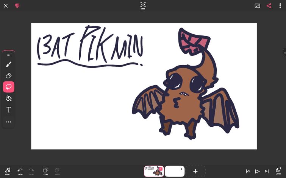Expand the right edge side panel handle
This screenshot has width=286, height=178.
click(284, 52)
